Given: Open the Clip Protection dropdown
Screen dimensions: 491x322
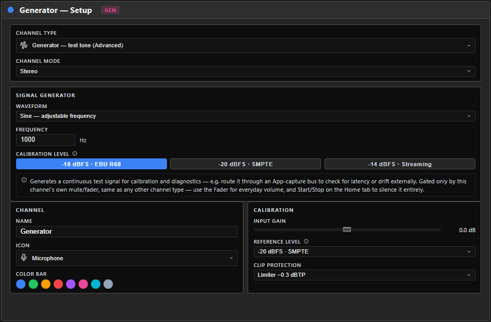Looking at the screenshot, I should click(x=365, y=275).
